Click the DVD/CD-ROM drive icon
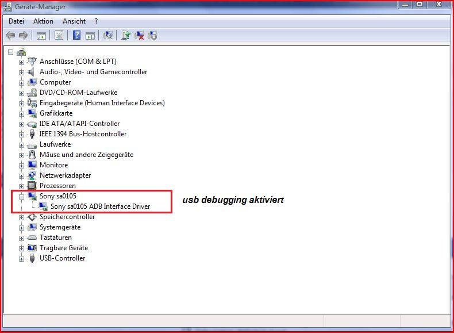454x333 pixels. [x=32, y=93]
